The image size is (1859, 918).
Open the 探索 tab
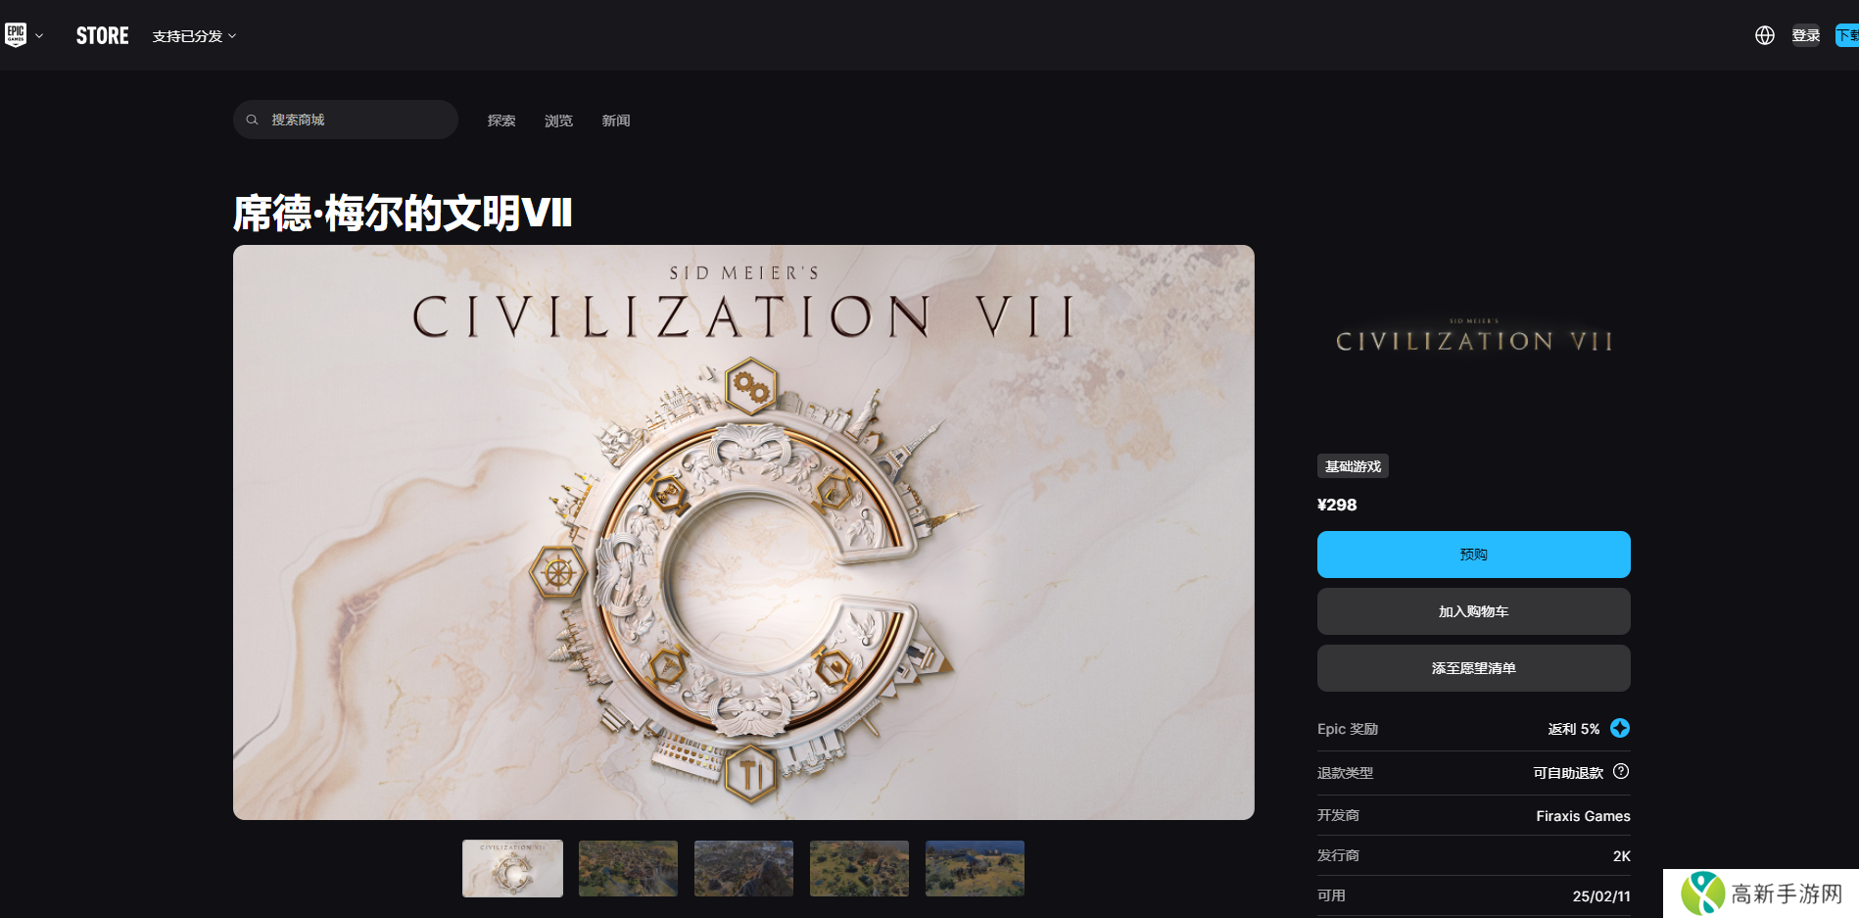coord(501,121)
